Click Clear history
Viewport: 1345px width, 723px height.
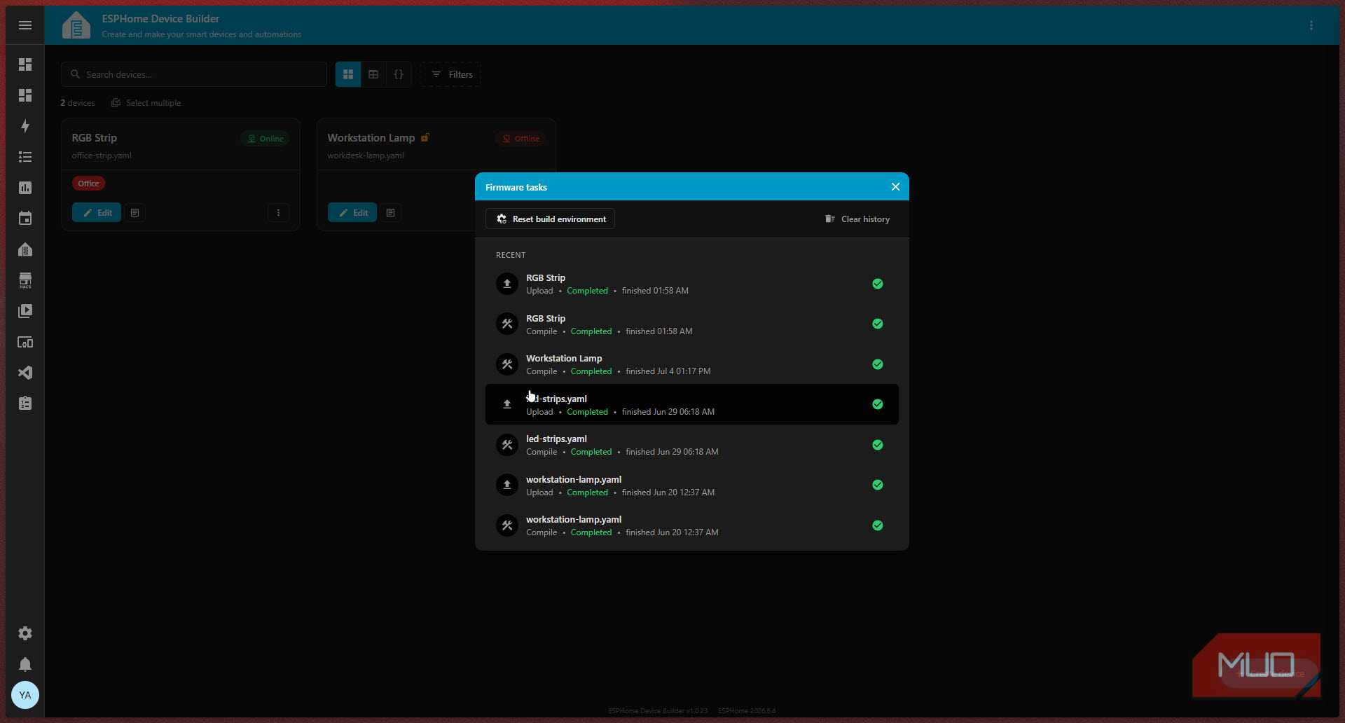coord(857,219)
